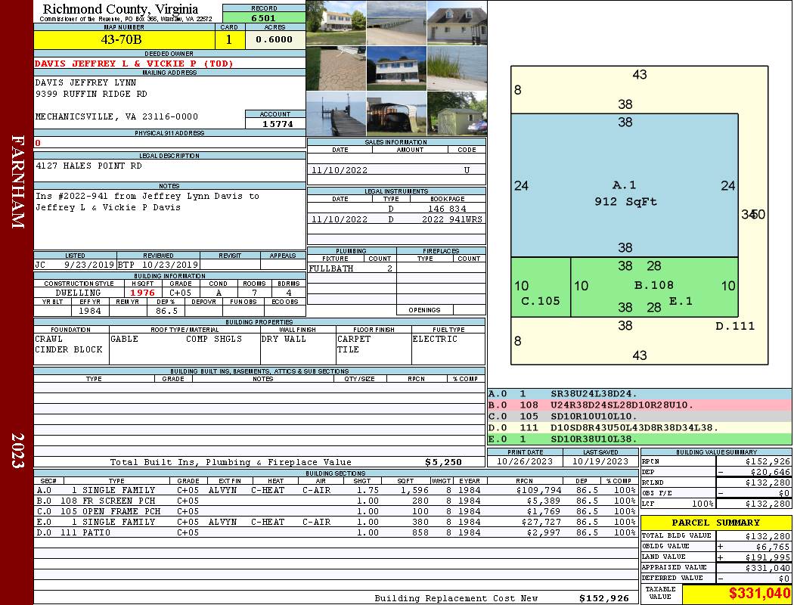Click grade value C+05 in building information

tap(180, 293)
